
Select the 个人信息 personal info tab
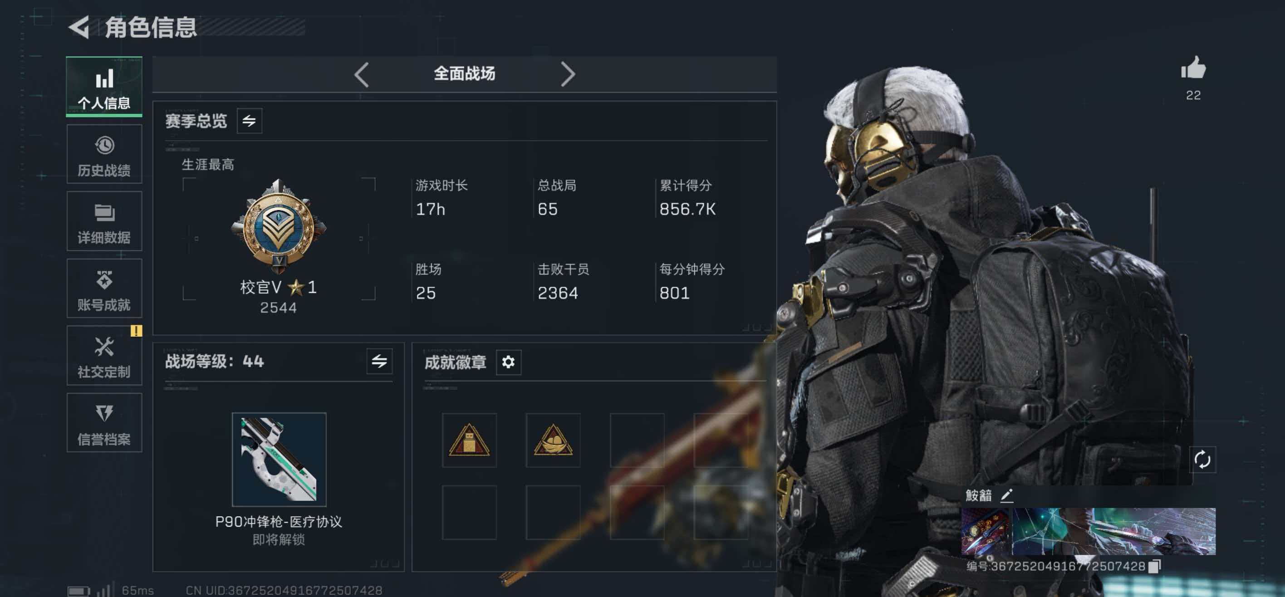pos(104,87)
